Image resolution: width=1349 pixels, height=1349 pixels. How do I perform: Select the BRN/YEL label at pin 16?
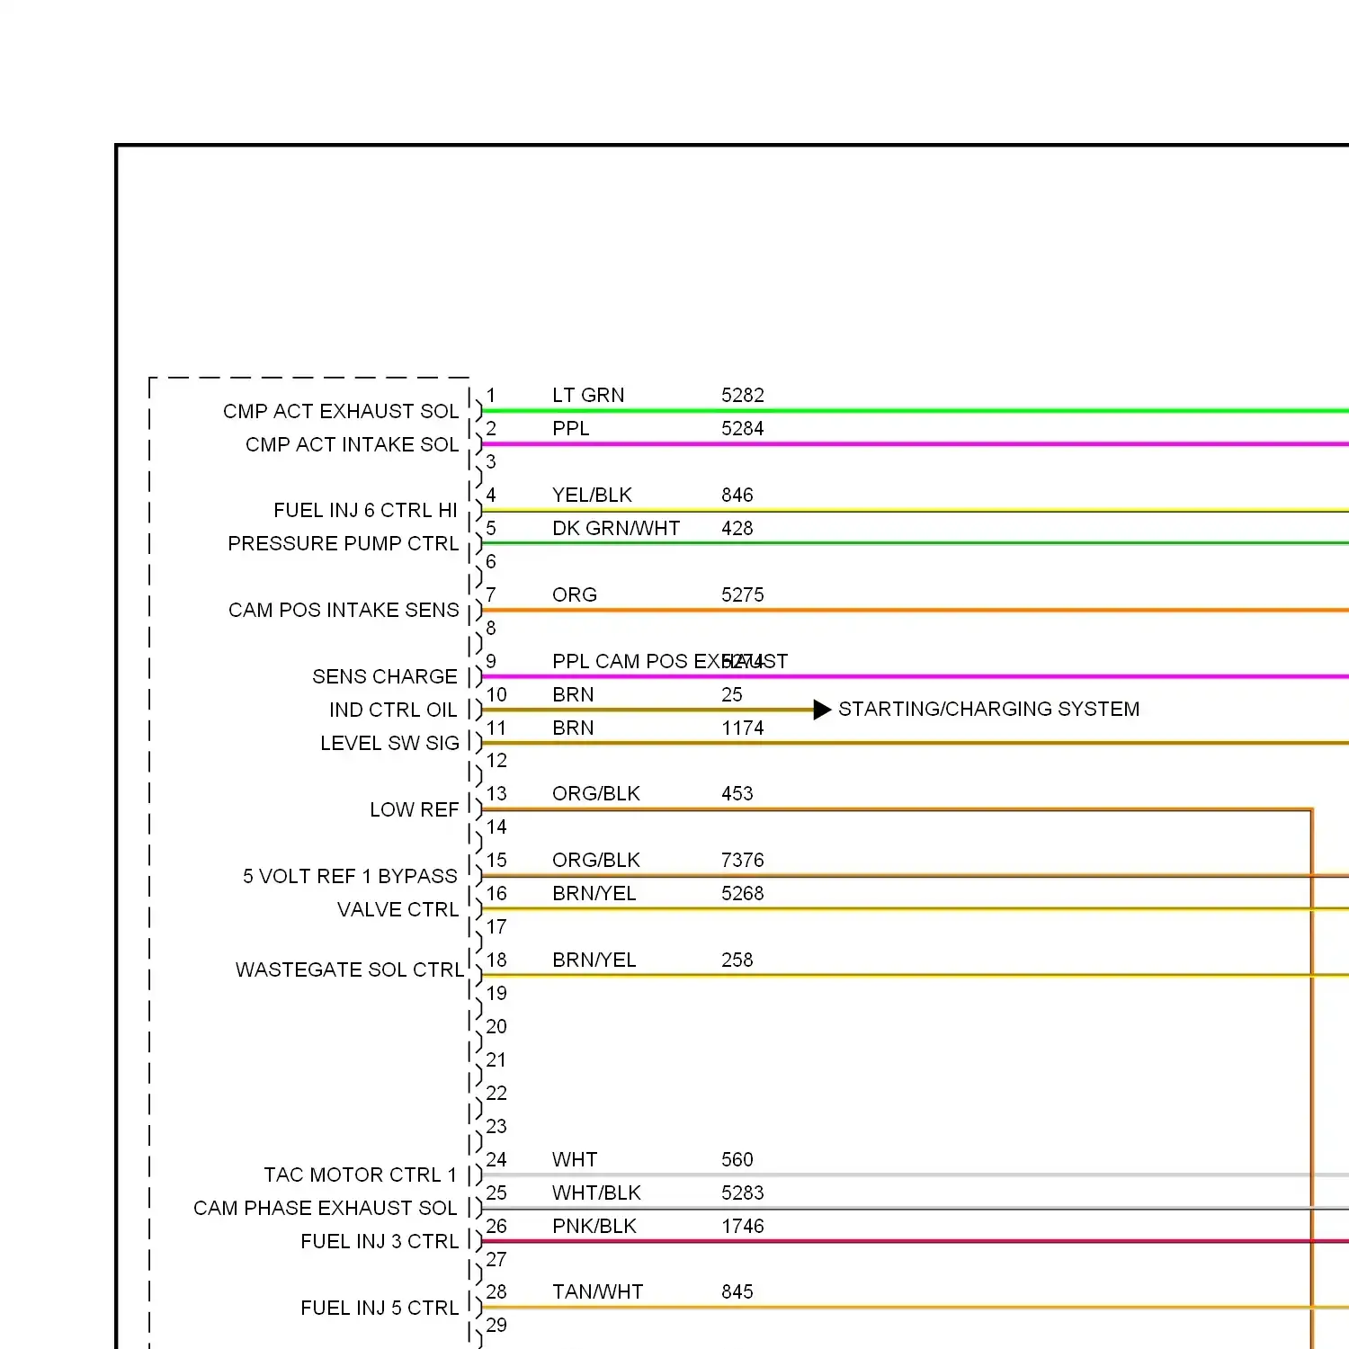tap(594, 894)
